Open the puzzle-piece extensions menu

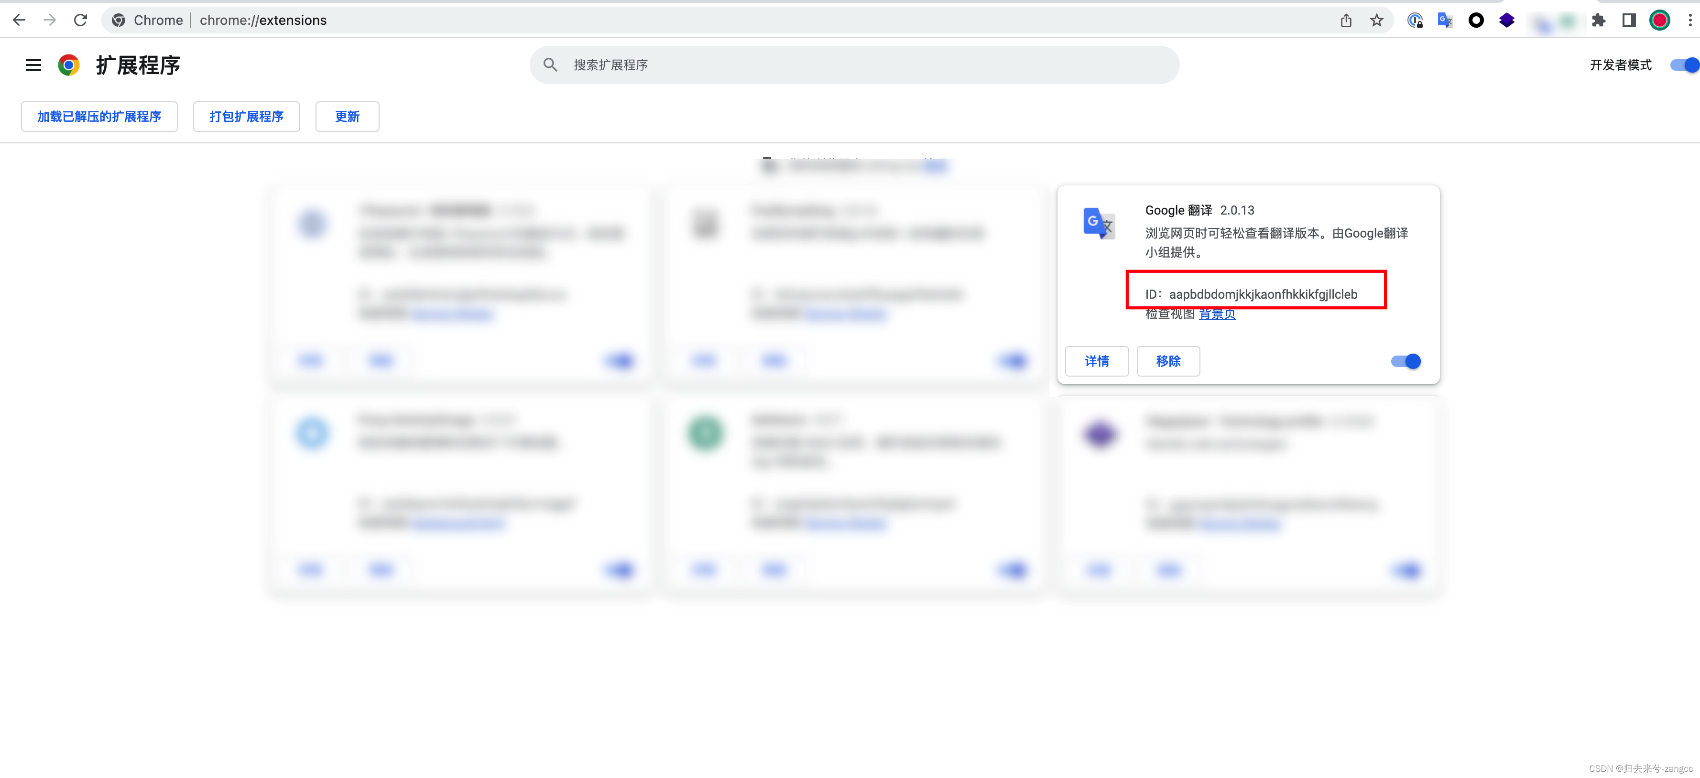click(x=1598, y=21)
